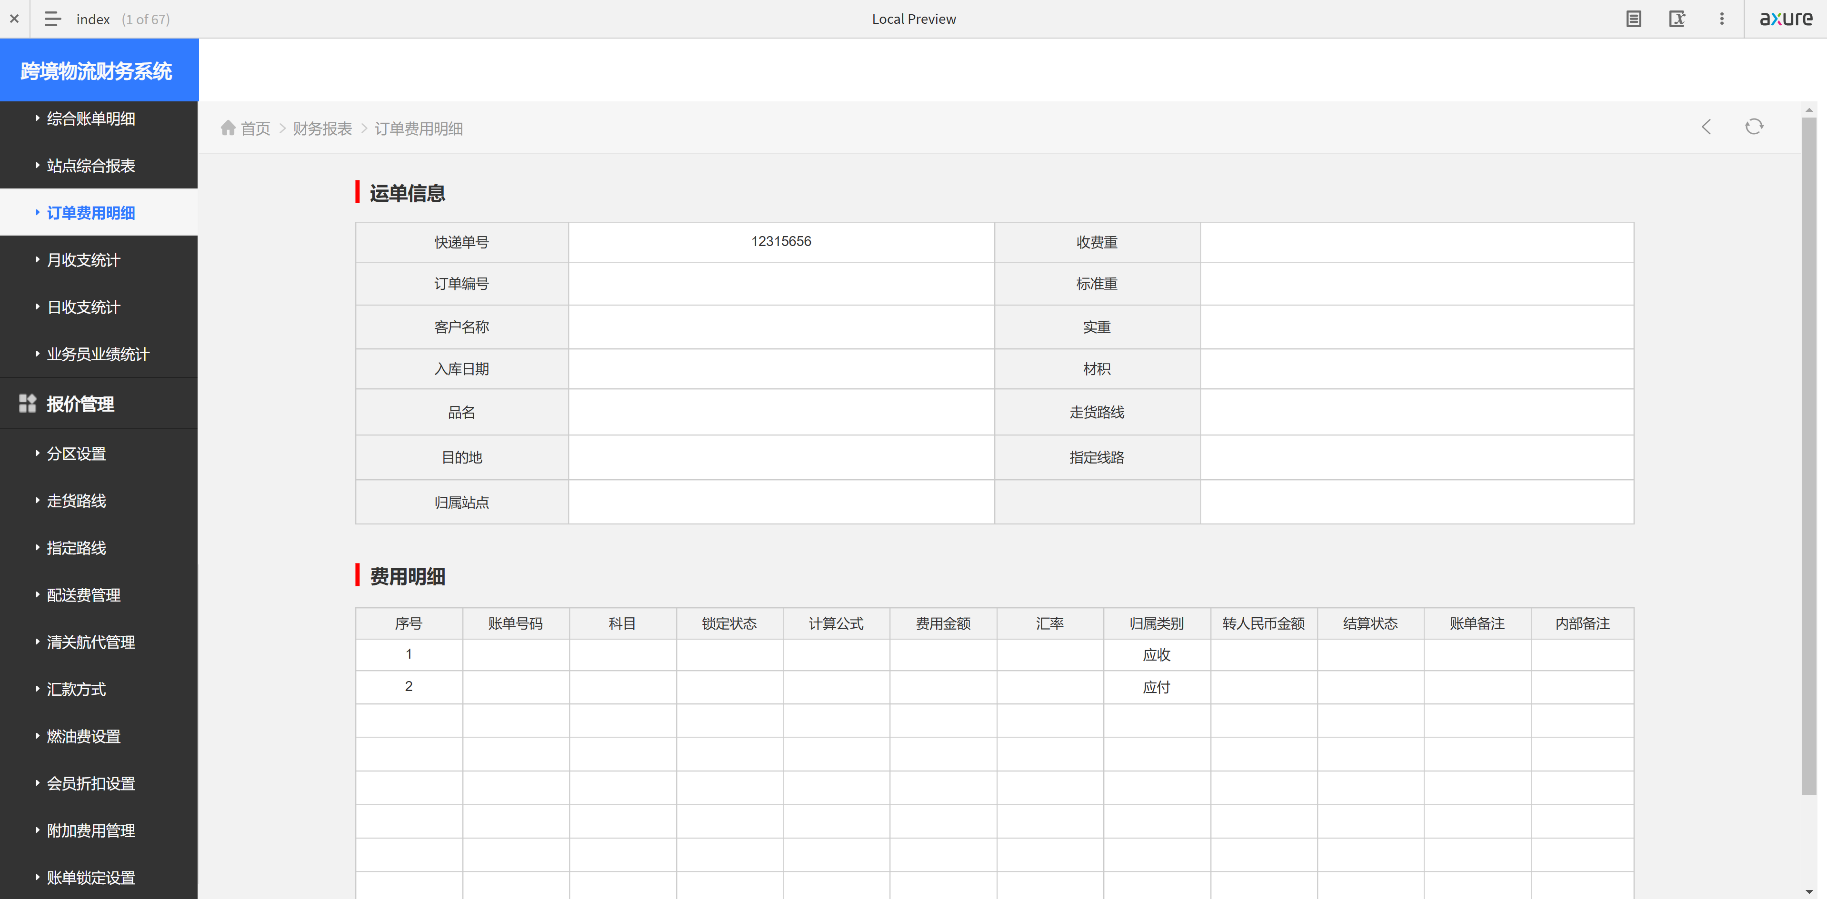Click the 快递单号 value field 12315656
The width and height of the screenshot is (1827, 899).
pyautogui.click(x=781, y=242)
